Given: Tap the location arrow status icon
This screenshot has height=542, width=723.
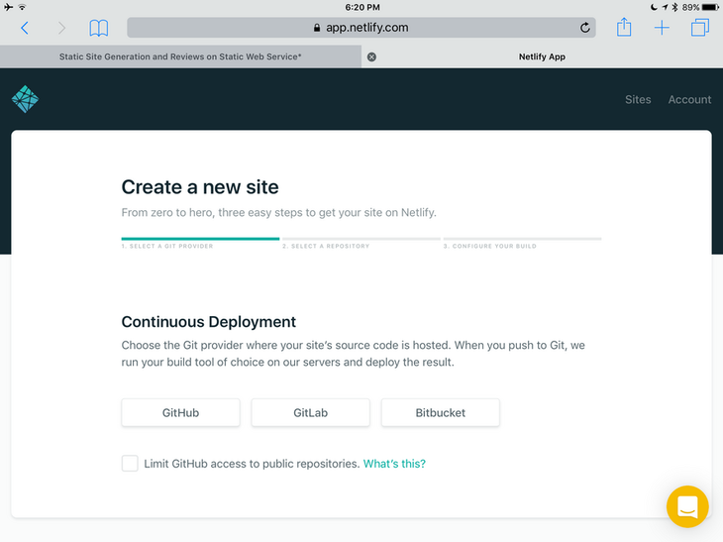Looking at the screenshot, I should (x=665, y=7).
